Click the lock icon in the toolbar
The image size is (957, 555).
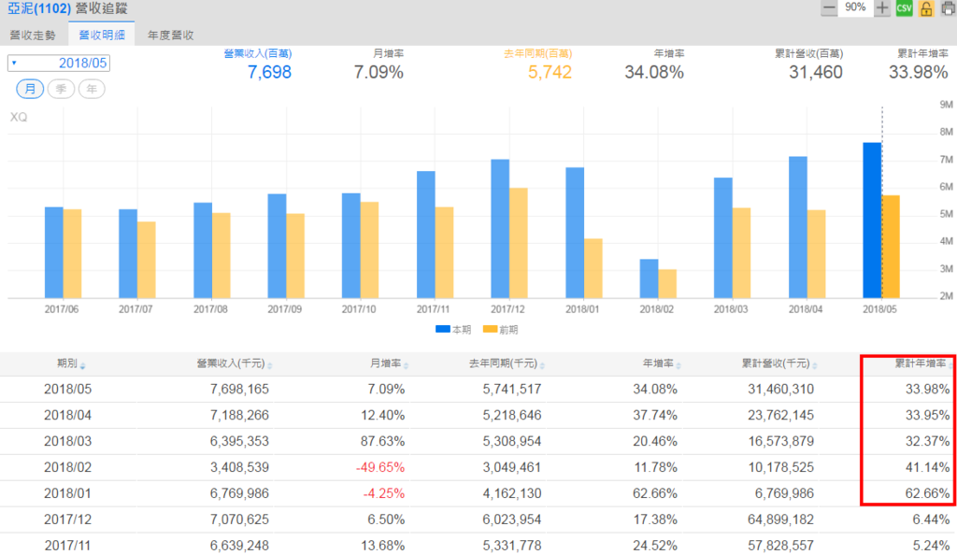(x=926, y=8)
